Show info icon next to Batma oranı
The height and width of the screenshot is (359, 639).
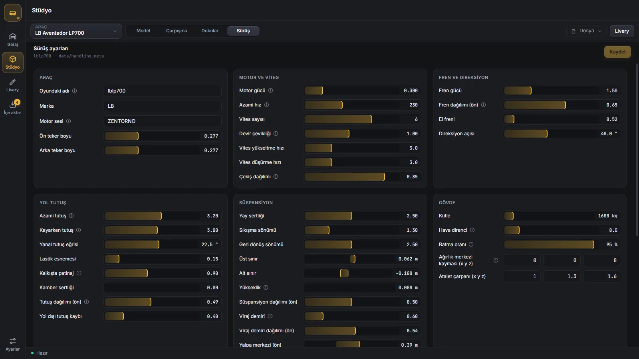(471, 245)
